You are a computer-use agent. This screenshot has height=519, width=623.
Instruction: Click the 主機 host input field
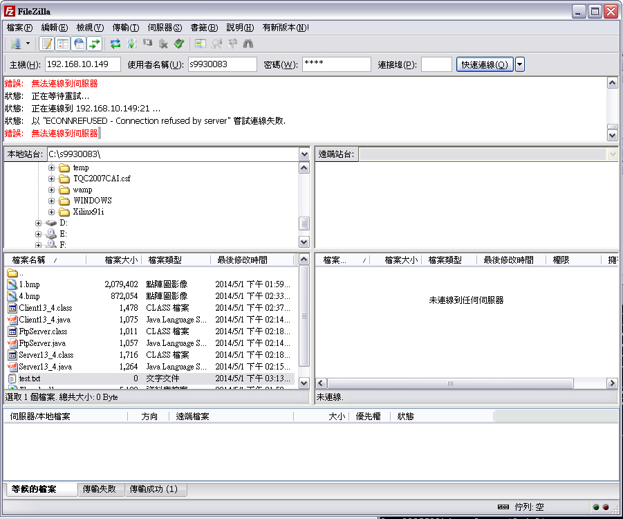(83, 64)
